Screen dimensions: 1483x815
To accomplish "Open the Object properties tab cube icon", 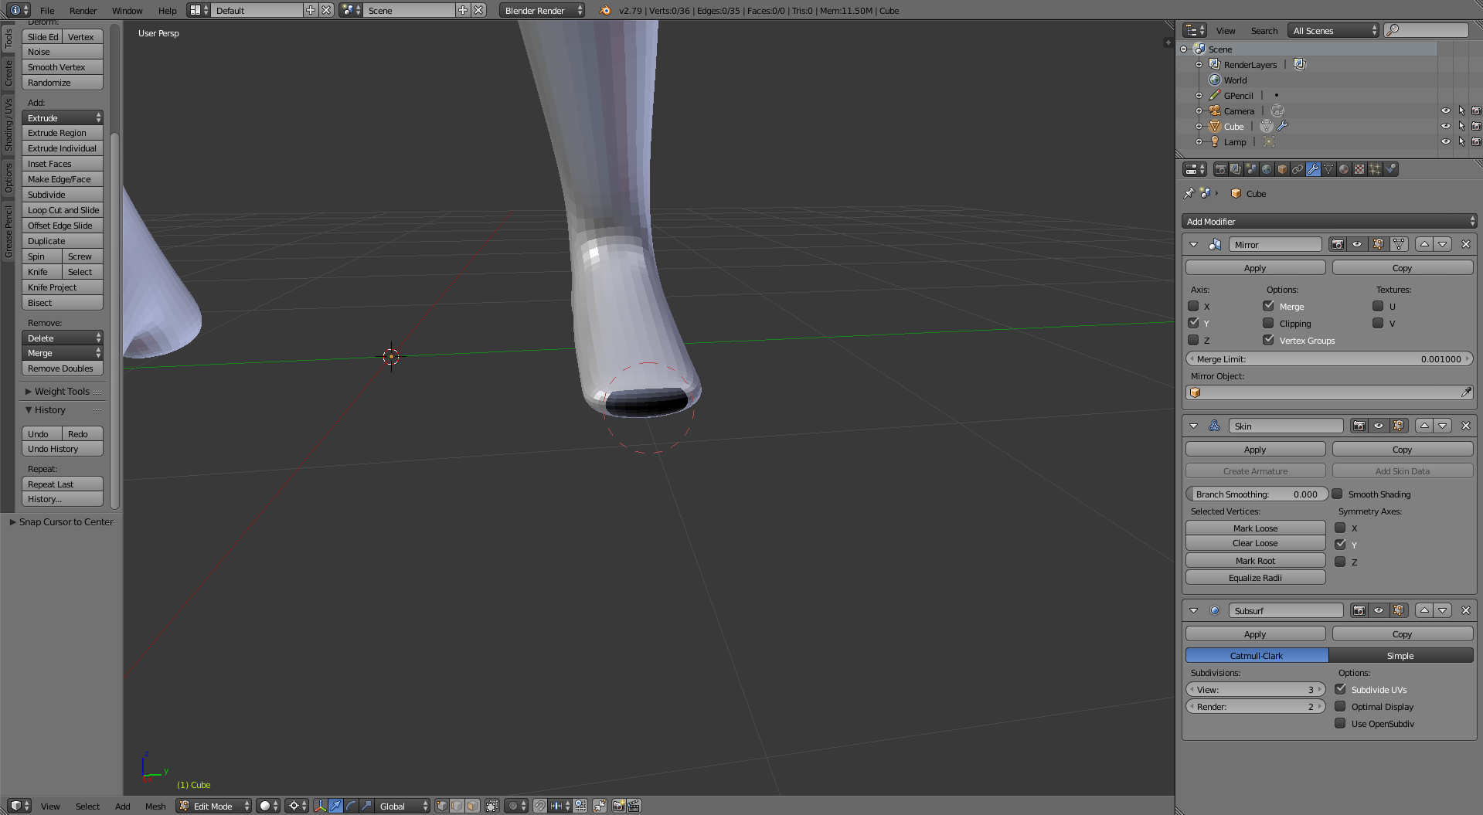I will click(1282, 169).
